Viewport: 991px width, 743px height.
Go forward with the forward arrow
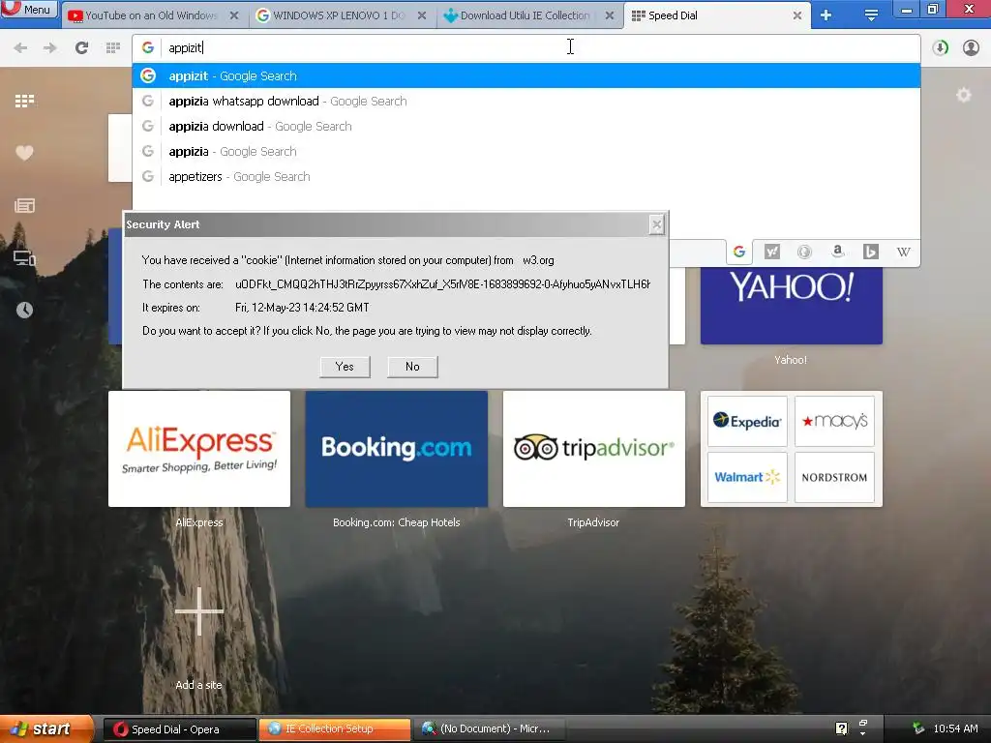pos(50,48)
